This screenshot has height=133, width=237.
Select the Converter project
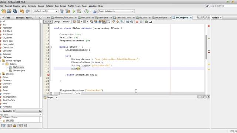click(x=7, y=51)
